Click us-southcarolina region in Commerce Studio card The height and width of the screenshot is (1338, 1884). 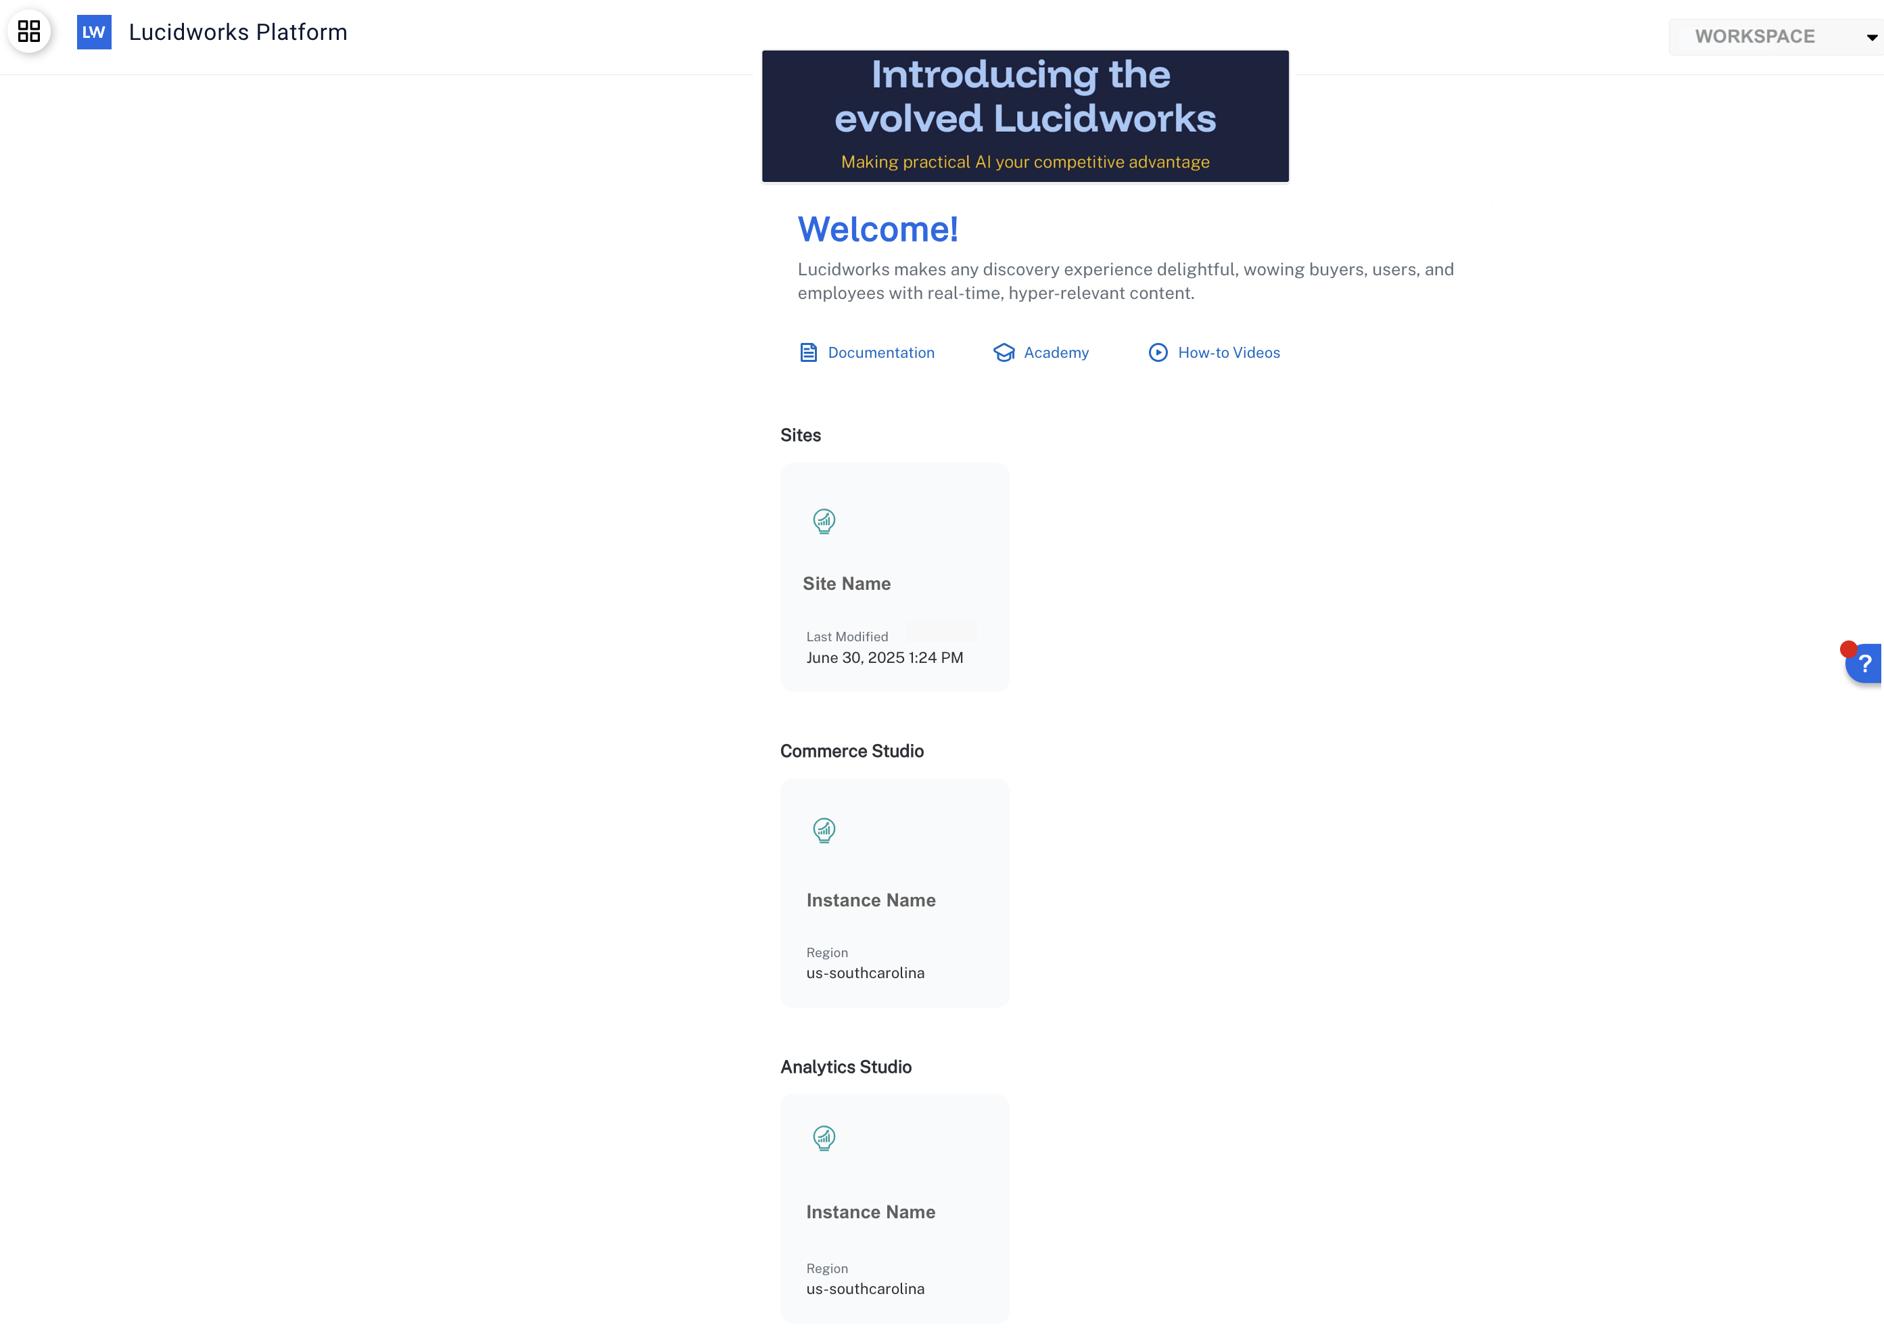866,973
